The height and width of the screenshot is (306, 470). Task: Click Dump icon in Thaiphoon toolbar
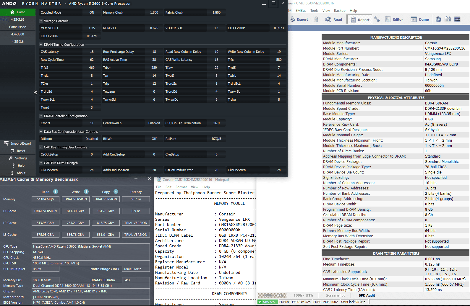point(414,19)
